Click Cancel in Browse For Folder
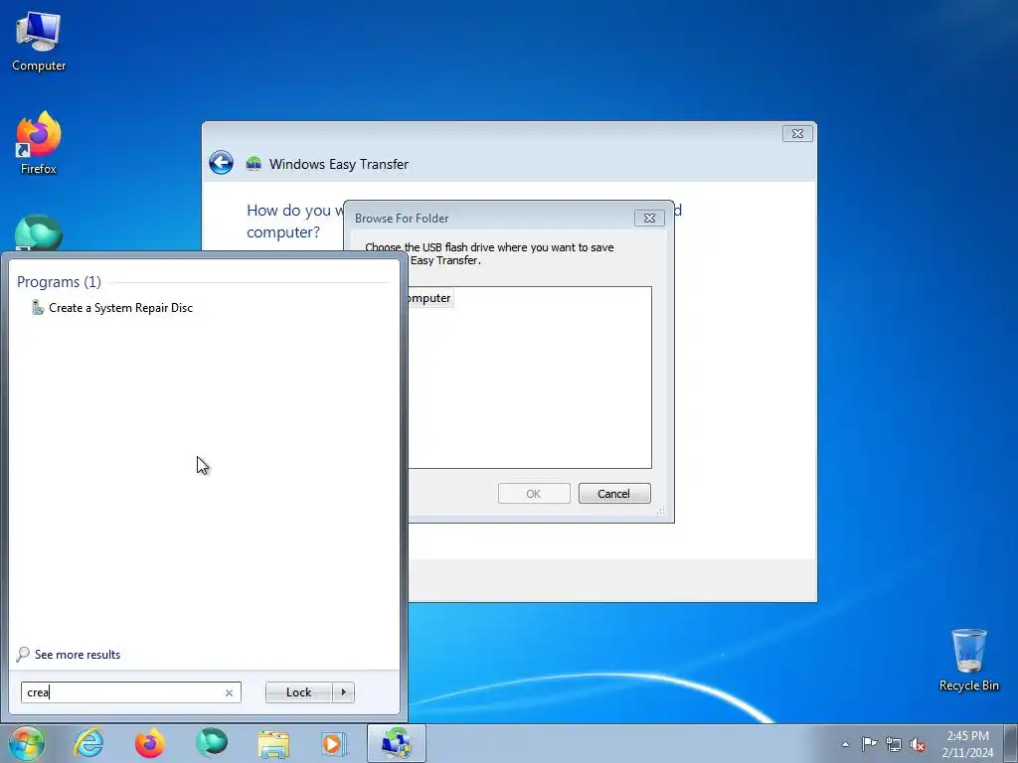1018x763 pixels. click(614, 493)
